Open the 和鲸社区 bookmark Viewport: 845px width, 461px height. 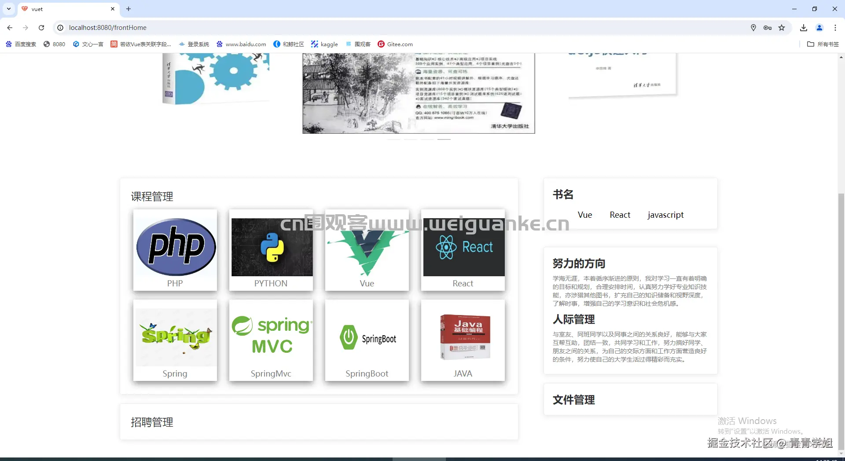tap(289, 44)
